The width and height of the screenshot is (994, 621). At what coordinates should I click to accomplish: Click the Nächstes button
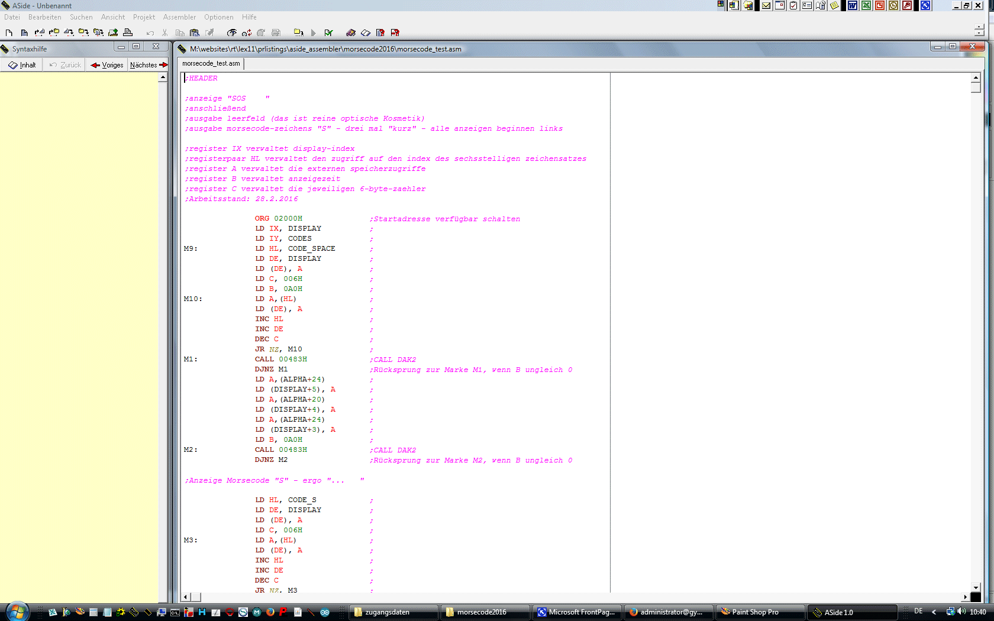click(x=149, y=65)
